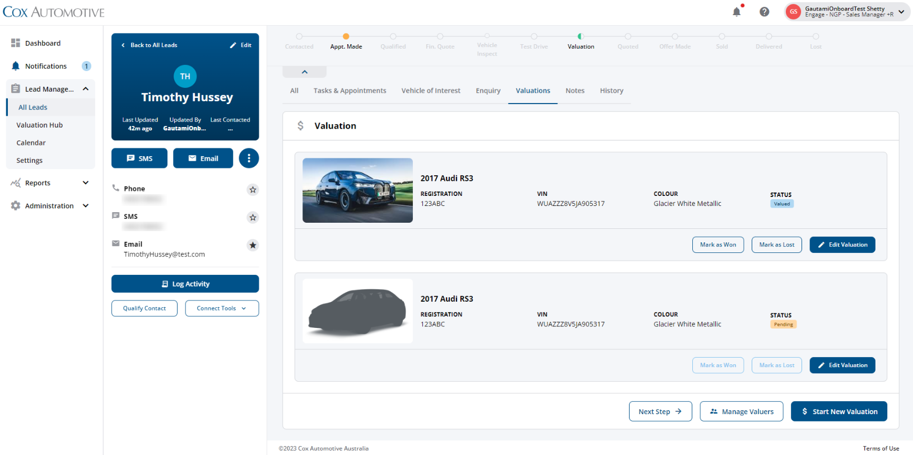Click Next Step
This screenshot has width=913, height=455.
(x=660, y=411)
